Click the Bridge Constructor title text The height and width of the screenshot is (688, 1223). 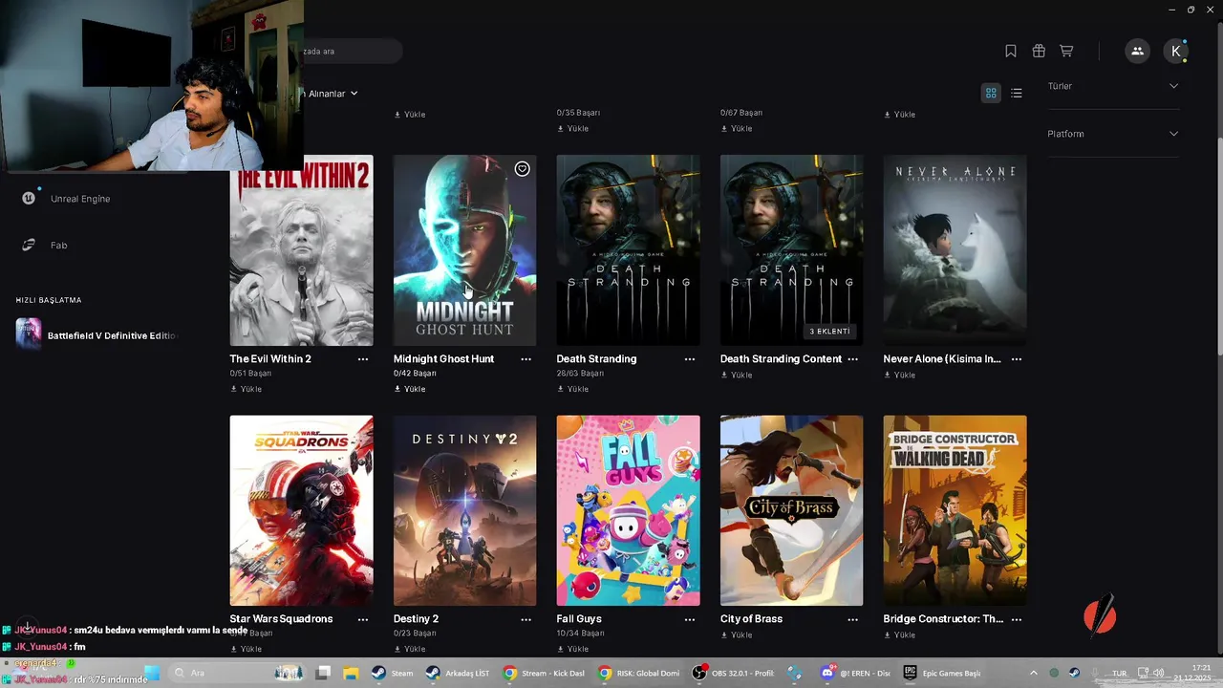[943, 619]
